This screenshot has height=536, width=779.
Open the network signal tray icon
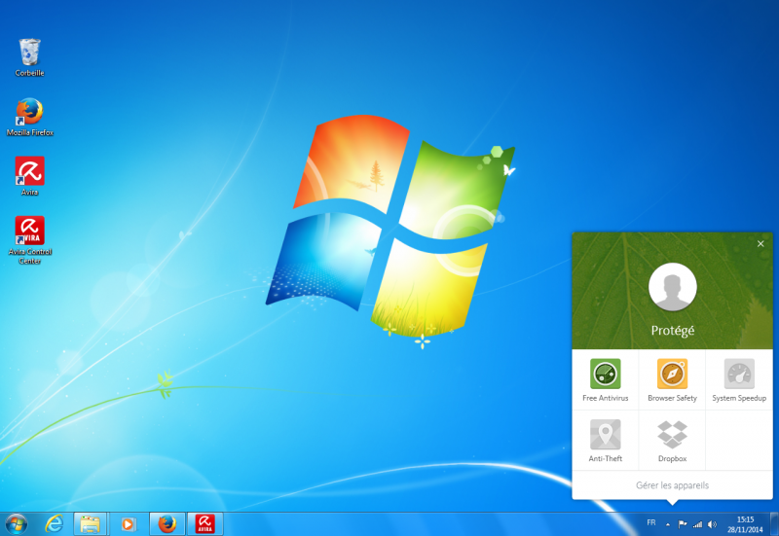[697, 524]
